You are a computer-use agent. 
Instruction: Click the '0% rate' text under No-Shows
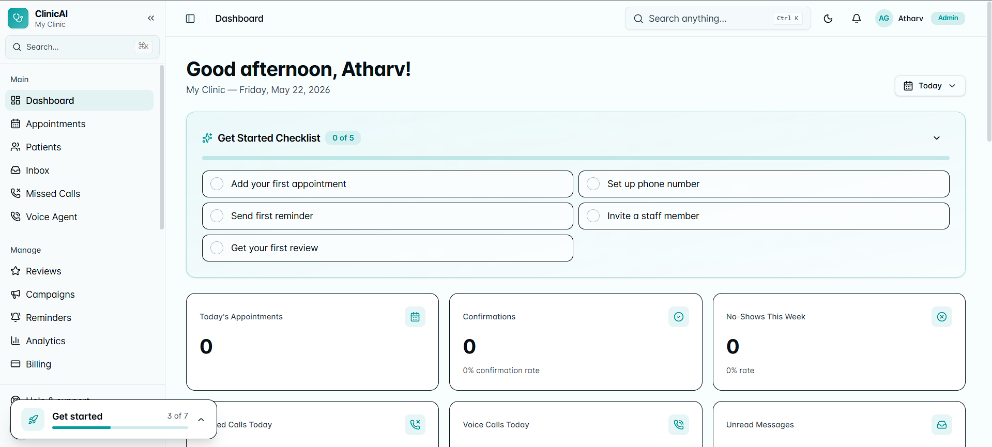point(740,371)
